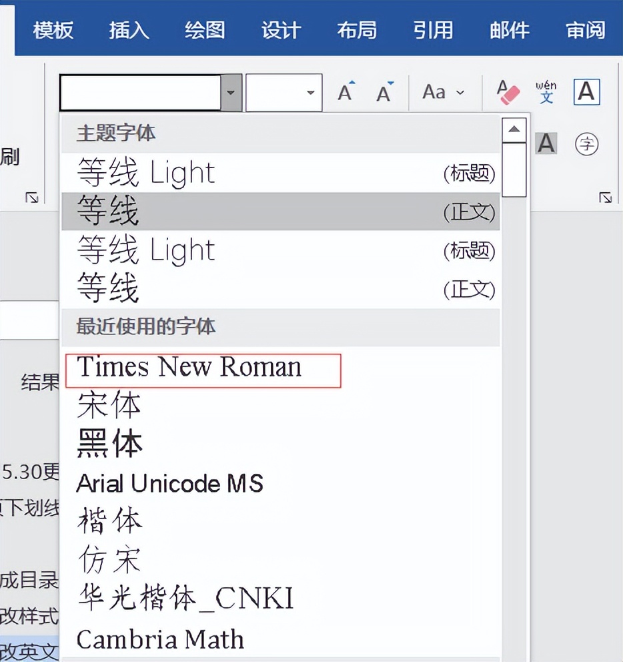The height and width of the screenshot is (662, 623).
Task: Open the Change Case (Aa) dropdown
Action: [x=441, y=92]
